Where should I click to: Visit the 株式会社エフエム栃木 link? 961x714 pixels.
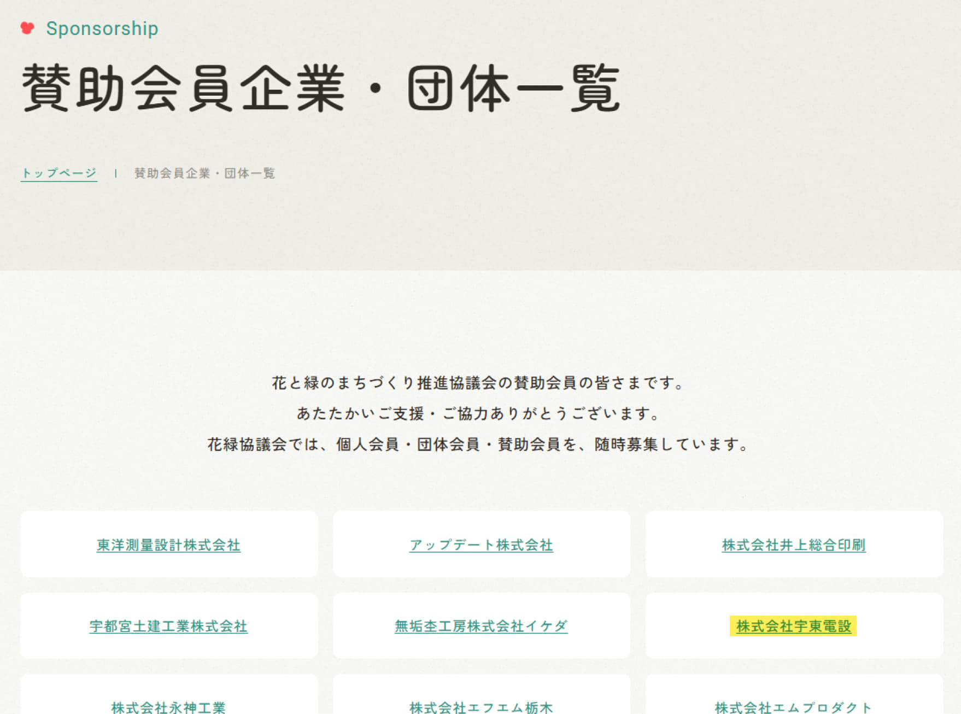481,707
